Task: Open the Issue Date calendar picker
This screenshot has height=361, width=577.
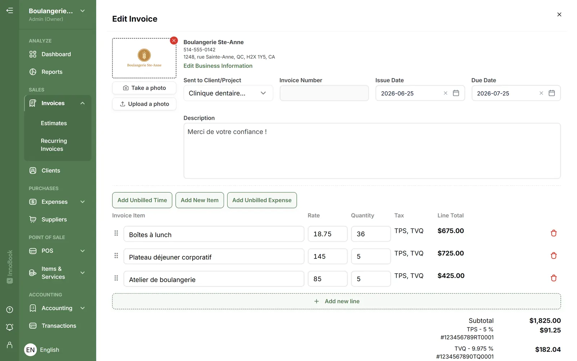Action: (456, 93)
